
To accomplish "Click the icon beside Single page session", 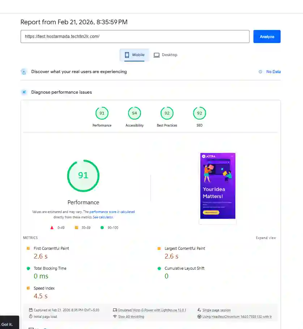I will (x=199, y=310).
